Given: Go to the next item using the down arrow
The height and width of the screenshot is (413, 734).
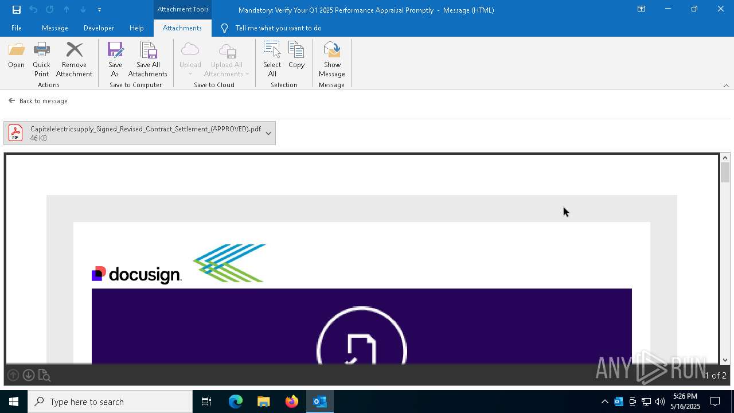Looking at the screenshot, I should pyautogui.click(x=83, y=10).
